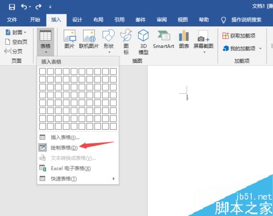
Task: Click the 图标 icons button
Action: coord(126,42)
